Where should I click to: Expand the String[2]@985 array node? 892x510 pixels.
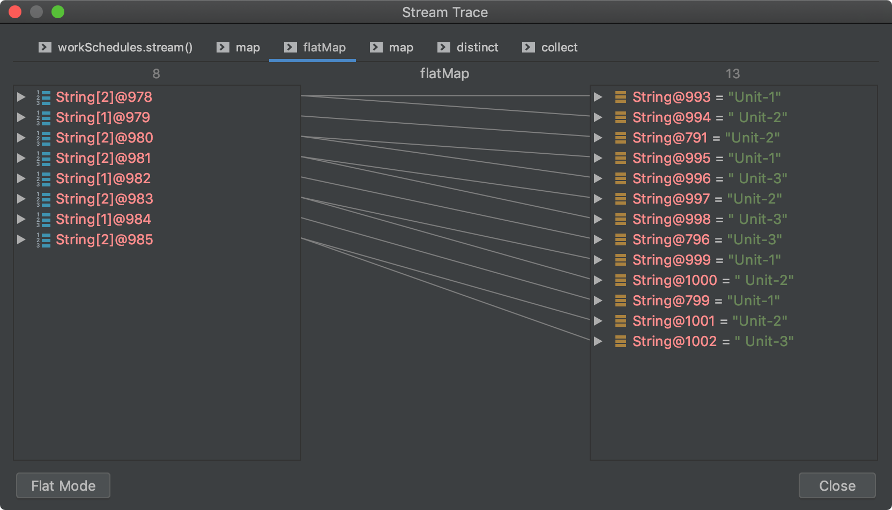pos(21,239)
